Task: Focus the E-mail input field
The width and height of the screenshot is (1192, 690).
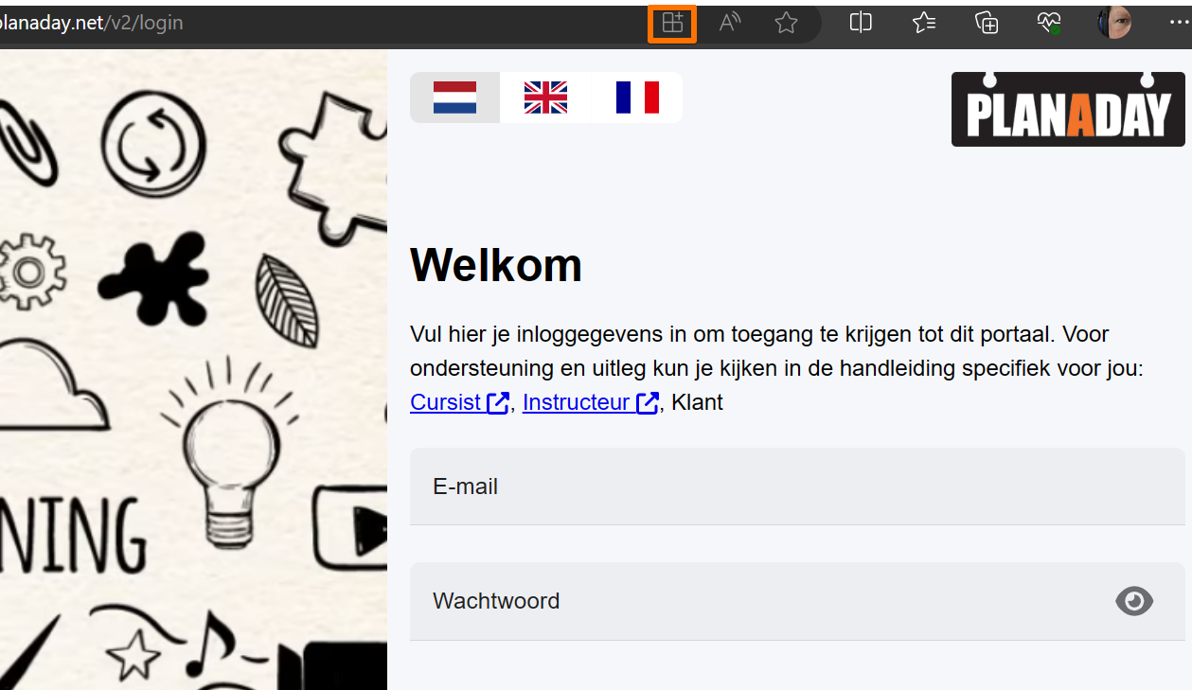Action: (x=797, y=487)
